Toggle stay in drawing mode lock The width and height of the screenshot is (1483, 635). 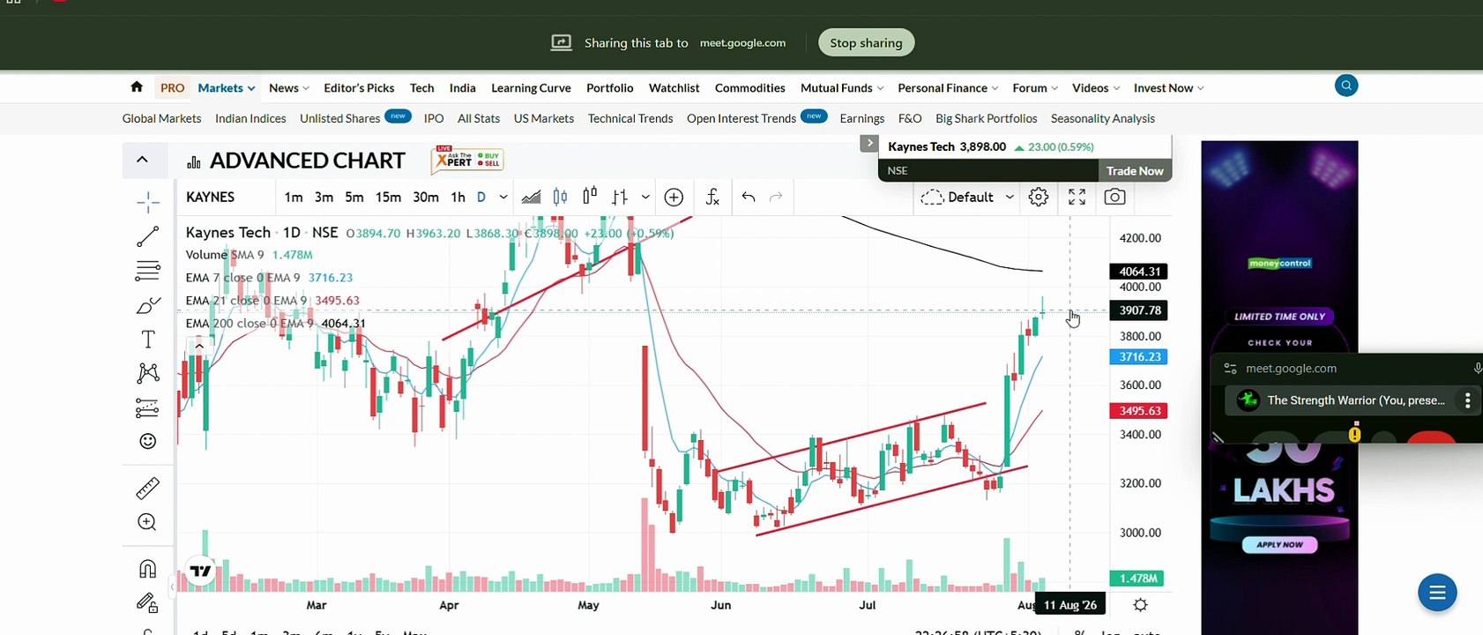148,603
